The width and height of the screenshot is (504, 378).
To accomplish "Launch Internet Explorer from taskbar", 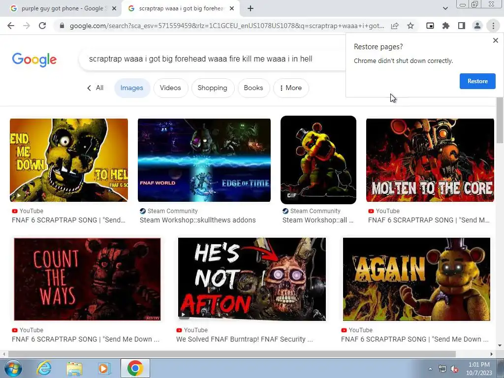I will tap(44, 368).
